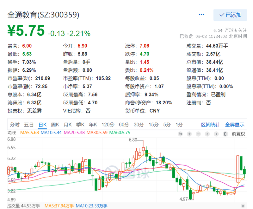Viewport: 253px width, 209px height.
Task: Open the 前复权 adjustment dropdown
Action: (x=238, y=134)
